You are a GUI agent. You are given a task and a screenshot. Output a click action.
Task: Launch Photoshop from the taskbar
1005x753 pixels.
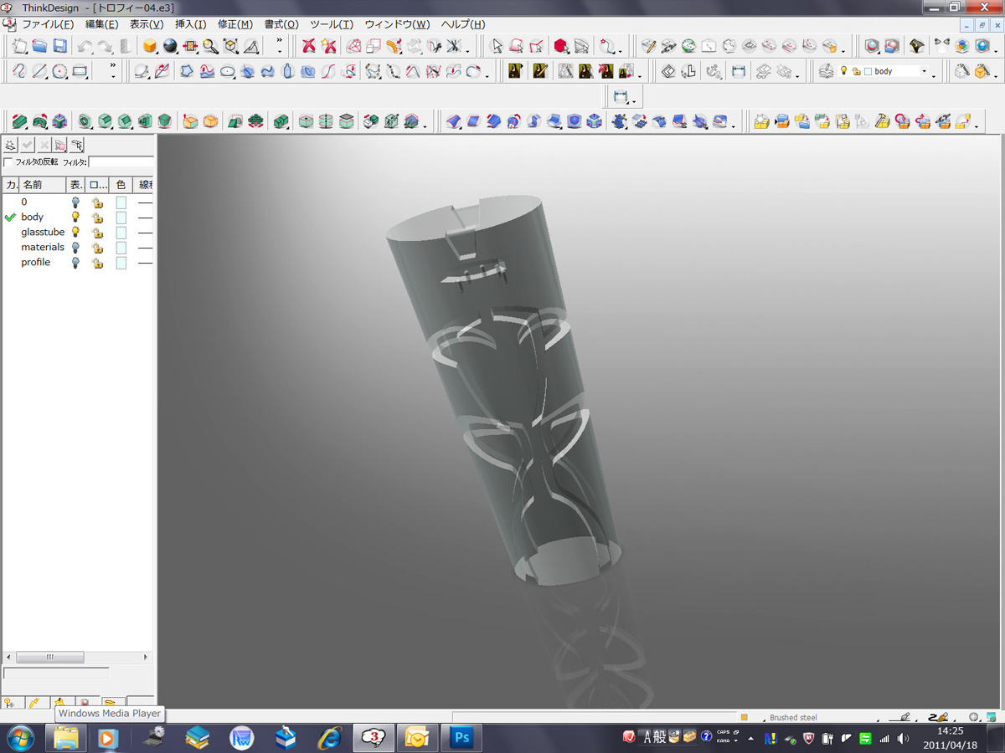tap(461, 737)
